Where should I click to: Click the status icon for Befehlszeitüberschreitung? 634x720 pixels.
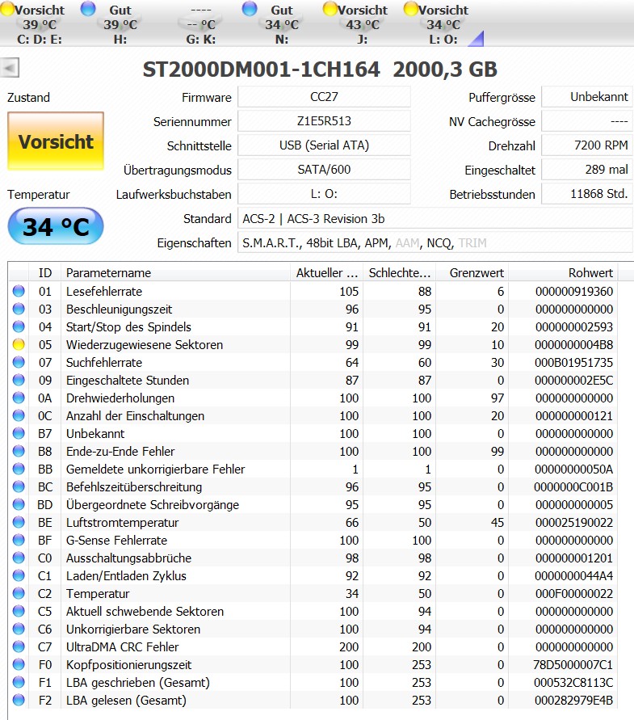[19, 486]
